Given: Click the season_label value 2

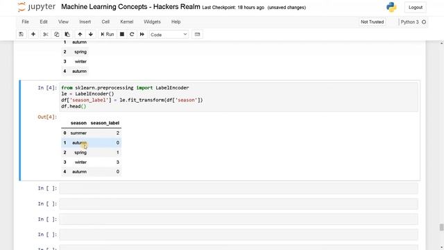Looking at the screenshot, I should tap(118, 133).
